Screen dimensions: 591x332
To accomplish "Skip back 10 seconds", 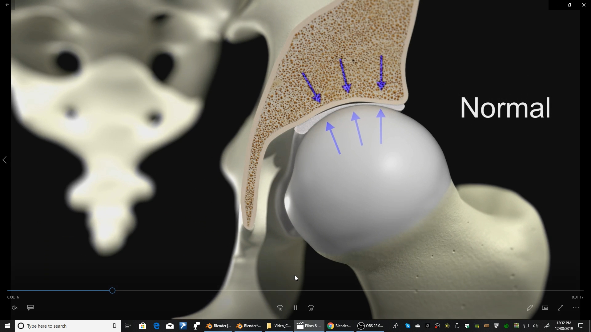I will (x=280, y=308).
